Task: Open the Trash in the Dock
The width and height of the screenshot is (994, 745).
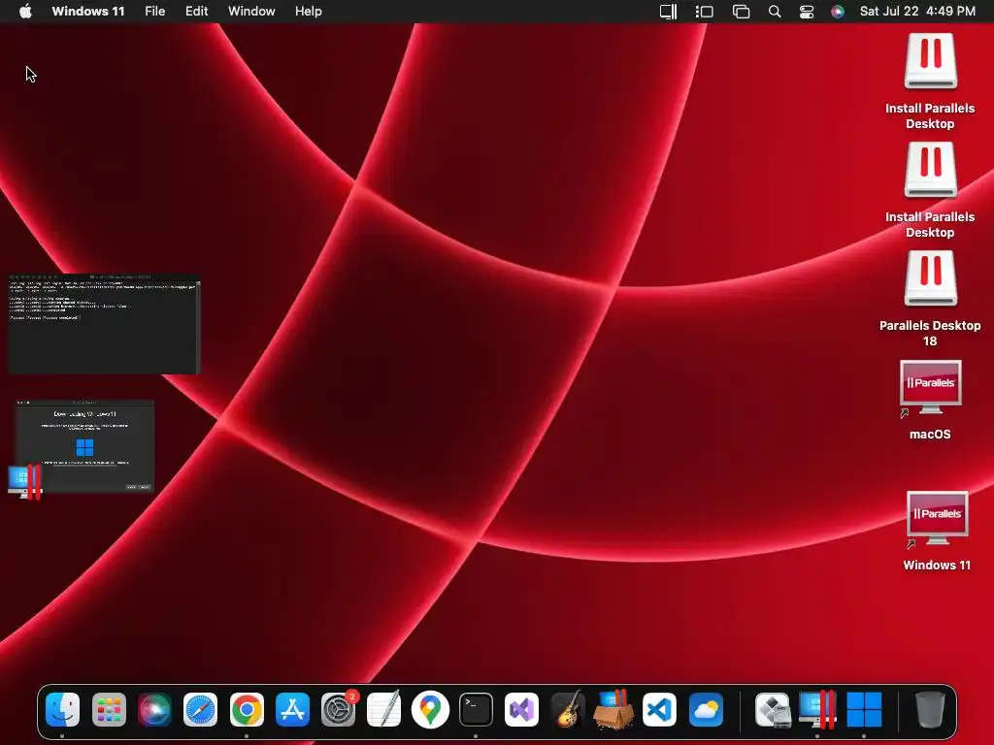Action: (930, 709)
